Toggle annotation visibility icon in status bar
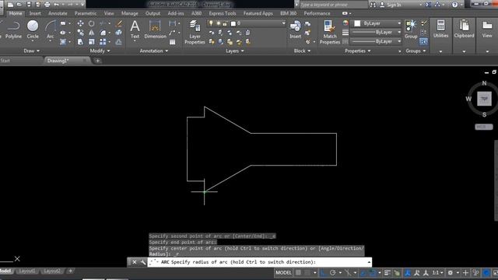Image resolution: width=498 pixels, height=280 pixels. [408, 272]
